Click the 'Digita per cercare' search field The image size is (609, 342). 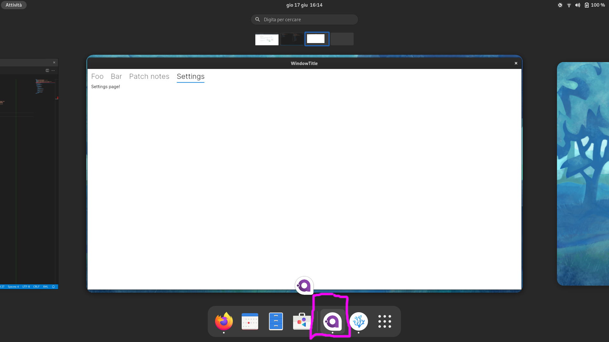coord(304,19)
